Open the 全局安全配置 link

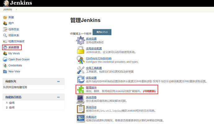pyautogui.click(x=94, y=49)
